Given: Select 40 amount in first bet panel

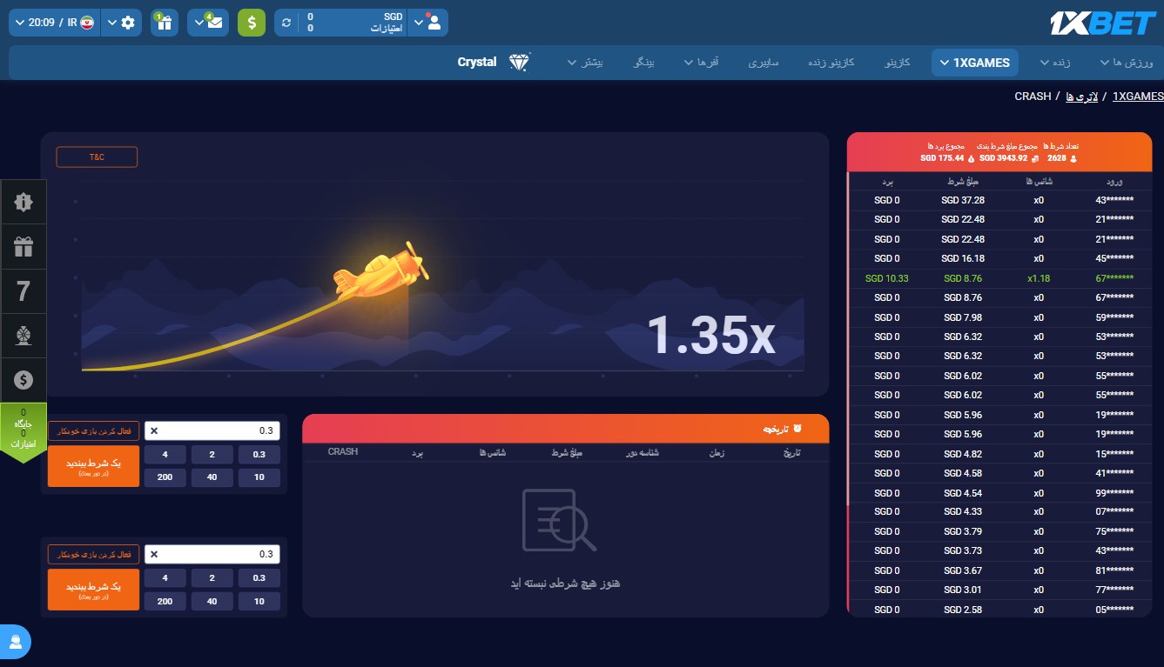Looking at the screenshot, I should 212,477.
